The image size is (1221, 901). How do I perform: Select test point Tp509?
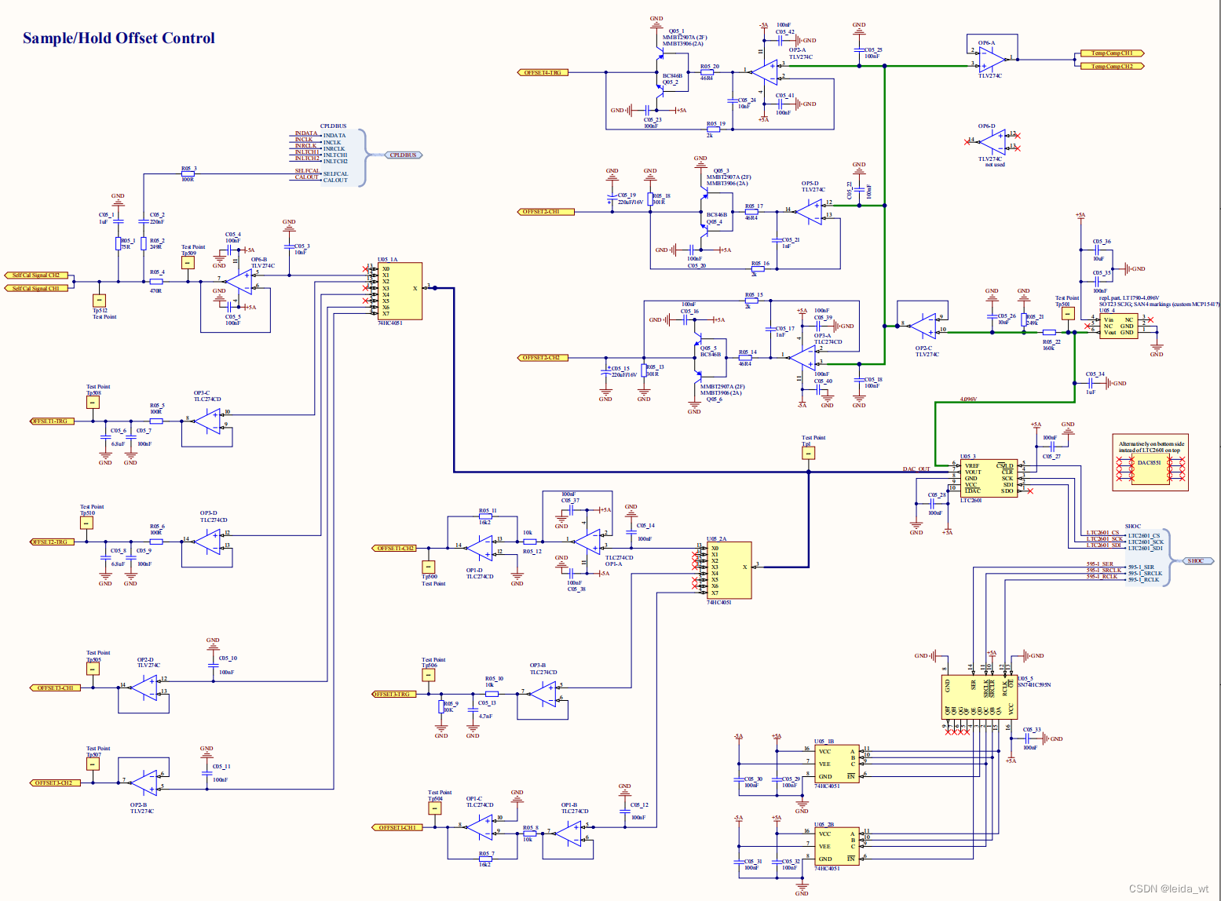point(188,263)
